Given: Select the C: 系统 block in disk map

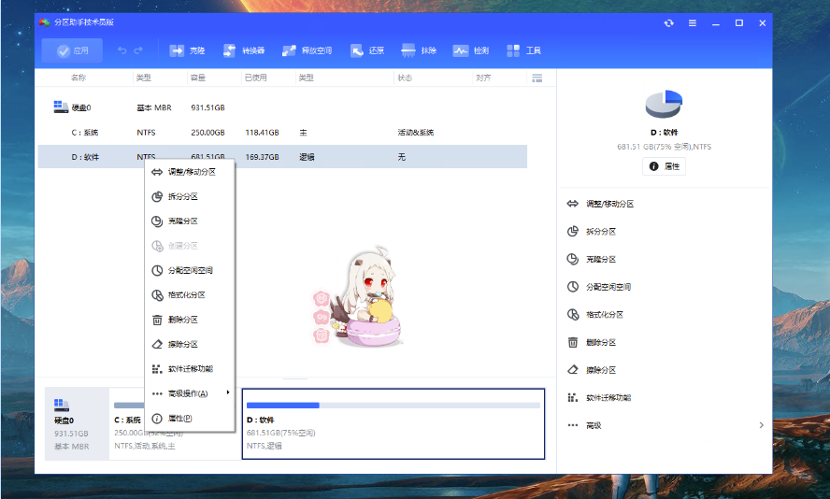Looking at the screenshot, I should coord(175,424).
